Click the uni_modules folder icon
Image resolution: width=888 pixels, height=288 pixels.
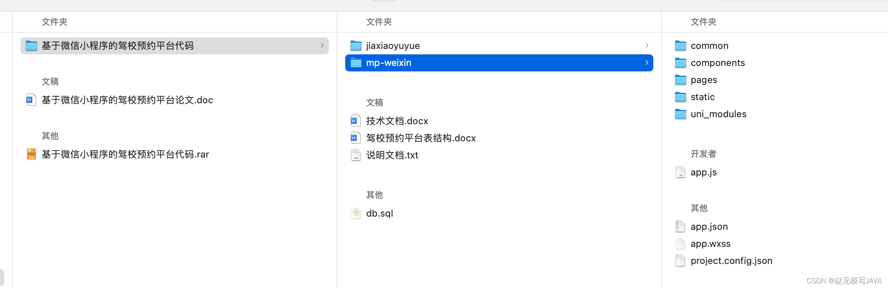coord(681,114)
